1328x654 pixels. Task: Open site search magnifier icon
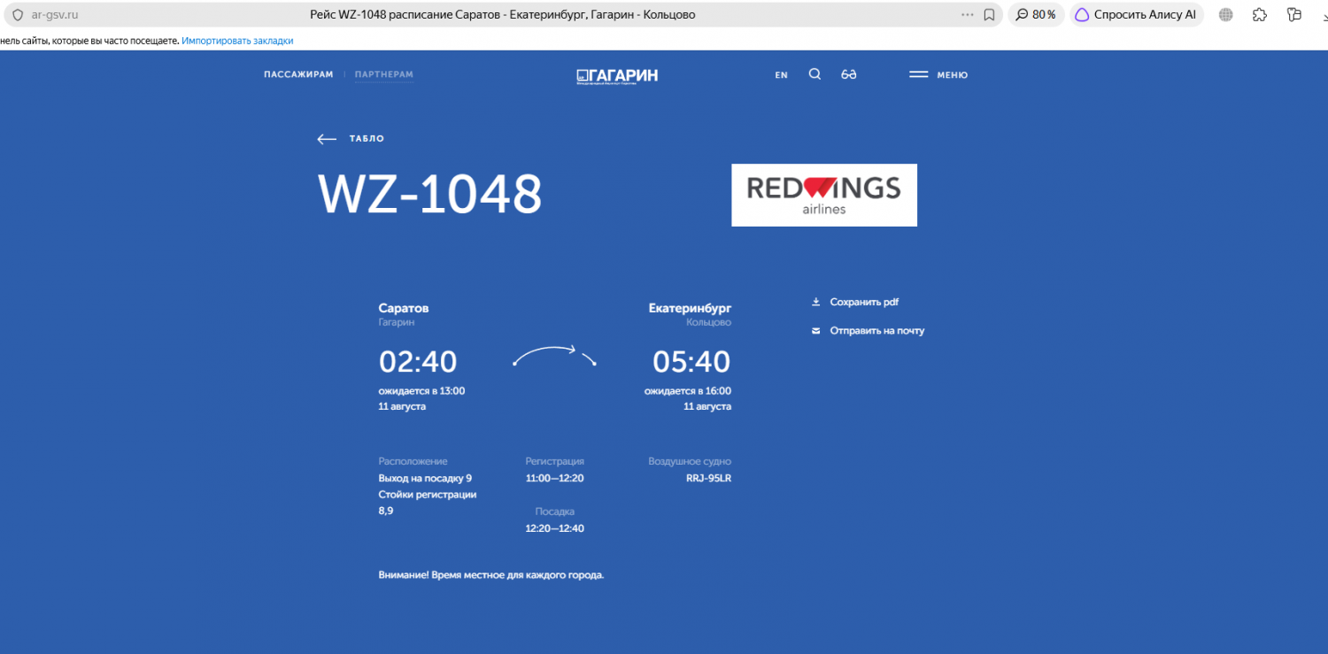point(815,74)
